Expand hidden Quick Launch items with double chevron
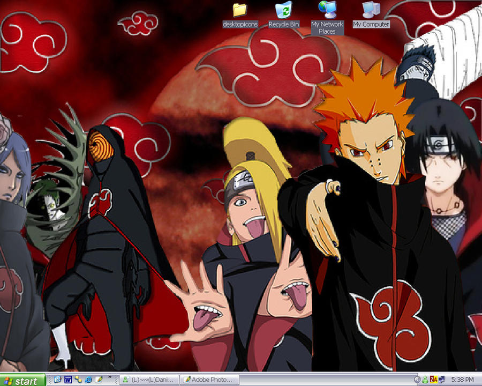This screenshot has height=386, width=482. coord(110,377)
